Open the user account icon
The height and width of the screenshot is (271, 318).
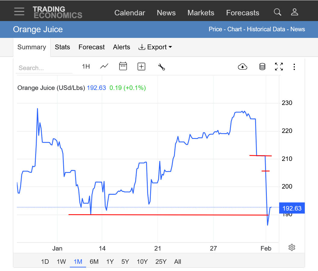pyautogui.click(x=295, y=12)
